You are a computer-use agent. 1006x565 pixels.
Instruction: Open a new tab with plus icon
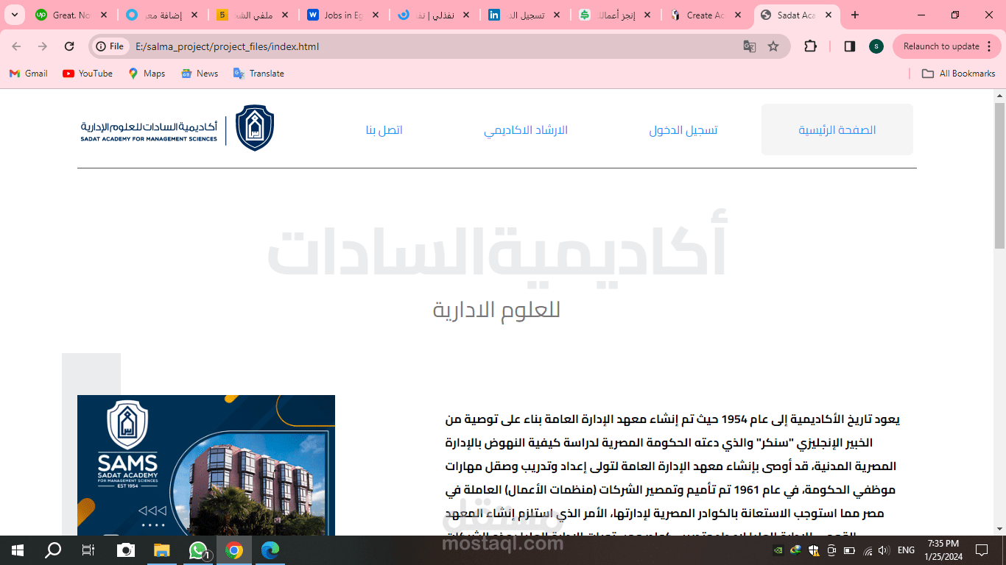pos(854,15)
